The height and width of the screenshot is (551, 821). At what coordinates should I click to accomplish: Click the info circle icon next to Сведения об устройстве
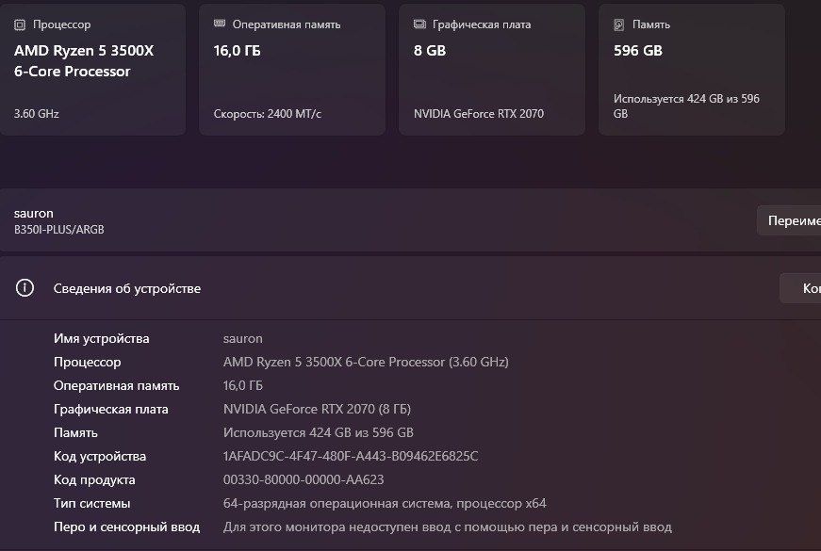25,288
